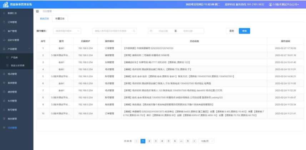Click row 3 车辆管理 module cell
306x150 pixels.
(x=109, y=62)
